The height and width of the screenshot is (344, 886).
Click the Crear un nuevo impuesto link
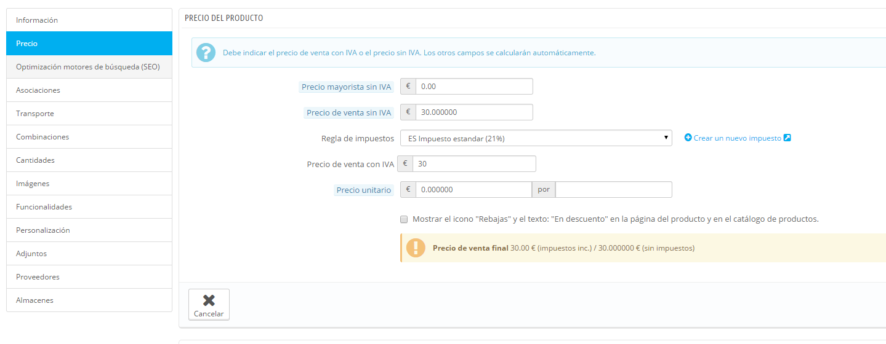[x=738, y=138]
